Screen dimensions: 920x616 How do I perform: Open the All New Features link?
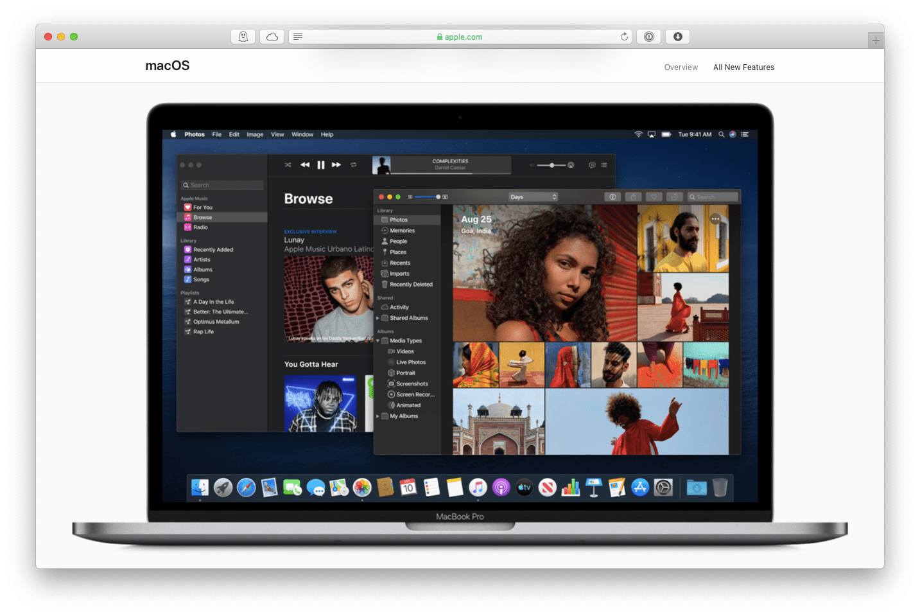point(743,67)
